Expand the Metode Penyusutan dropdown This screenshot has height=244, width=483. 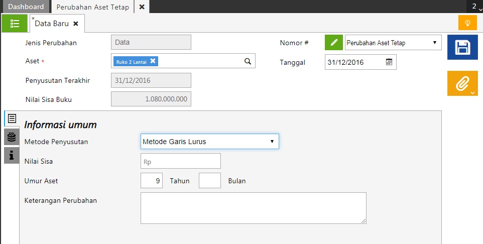point(209,142)
